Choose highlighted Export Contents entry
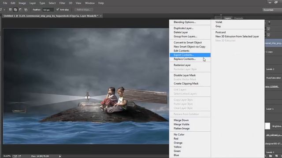 tap(190, 55)
